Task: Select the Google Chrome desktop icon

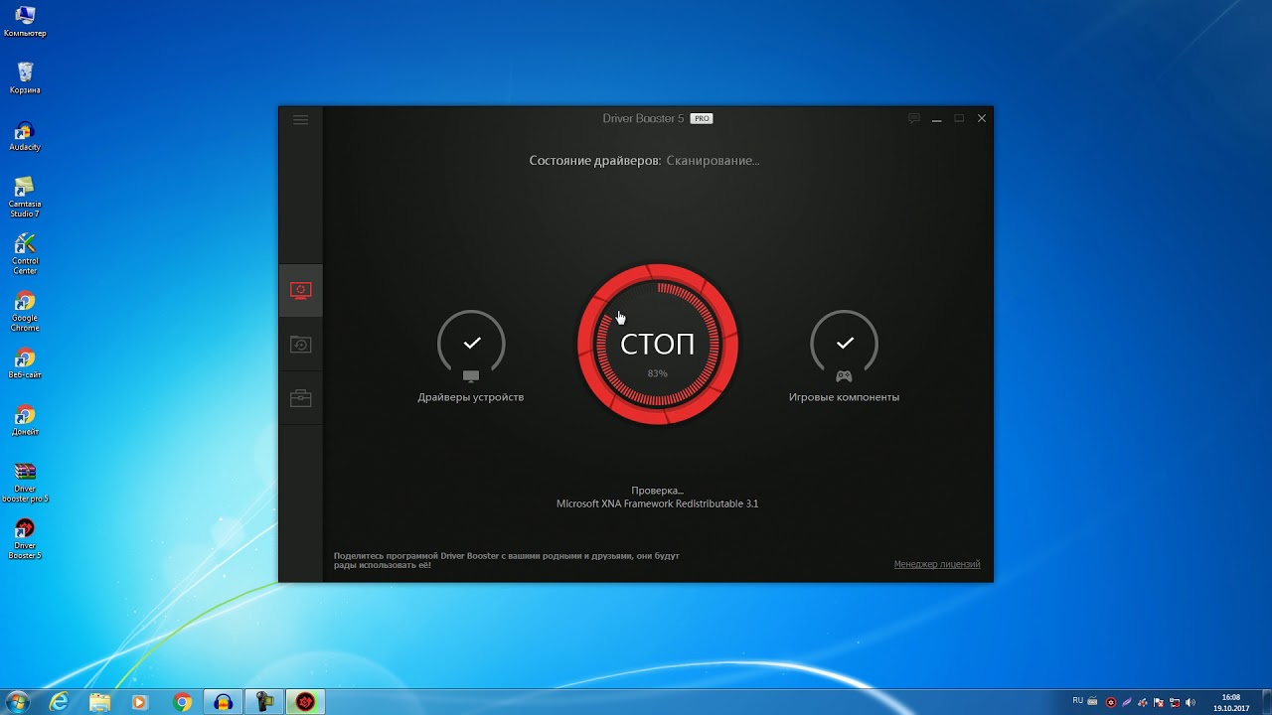Action: pos(25,311)
